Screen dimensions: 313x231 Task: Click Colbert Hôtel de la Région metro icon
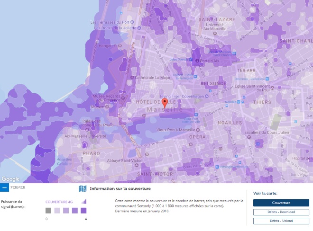(x=195, y=77)
